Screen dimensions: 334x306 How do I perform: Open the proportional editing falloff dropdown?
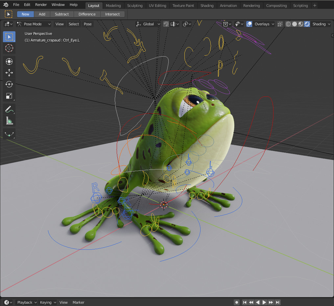[187, 24]
